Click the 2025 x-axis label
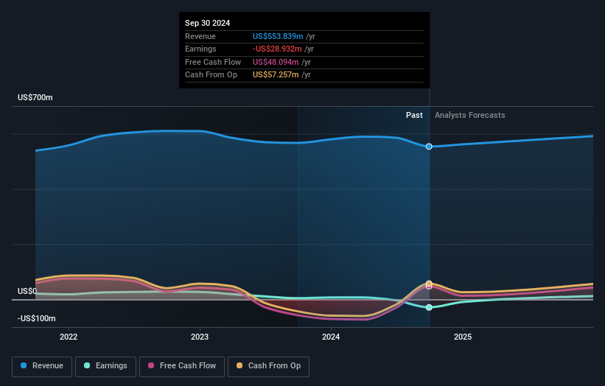Screen dimensions: 605x386 pyautogui.click(x=463, y=337)
